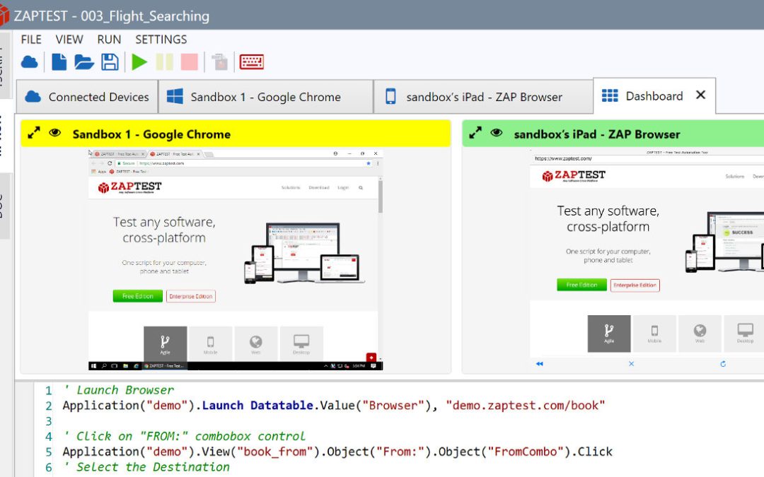
Task: Click the bookmark star in Sandbox 1 Chrome
Action: [x=369, y=163]
